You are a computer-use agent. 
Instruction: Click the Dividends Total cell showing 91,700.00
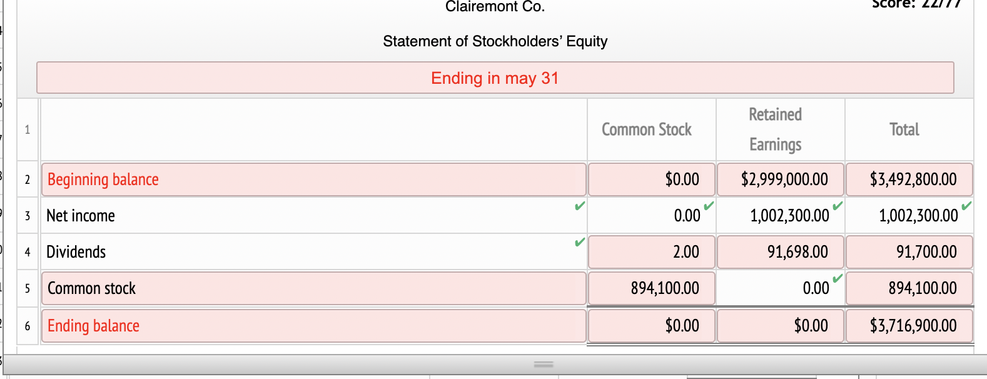point(908,251)
